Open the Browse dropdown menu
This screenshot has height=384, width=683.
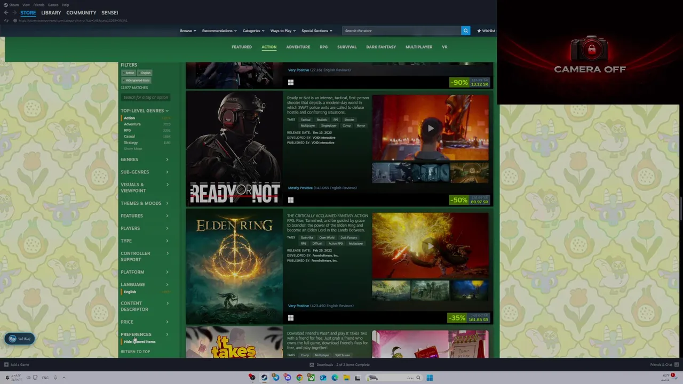188,30
